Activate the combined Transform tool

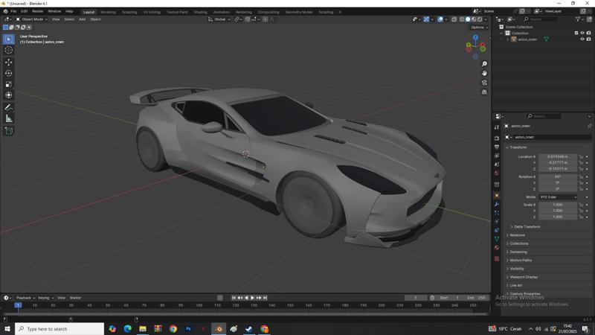[9, 95]
